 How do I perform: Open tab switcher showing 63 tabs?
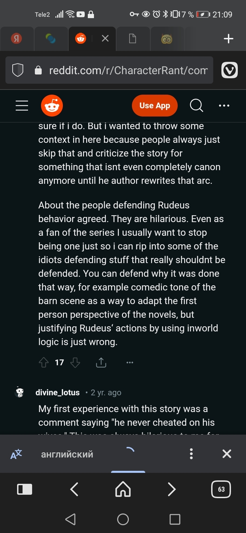tap(221, 489)
